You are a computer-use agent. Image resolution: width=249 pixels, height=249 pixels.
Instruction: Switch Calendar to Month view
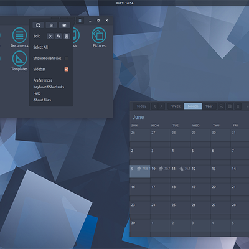[x=193, y=106]
